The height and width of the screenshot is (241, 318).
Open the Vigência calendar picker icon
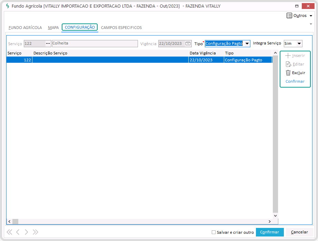click(x=188, y=43)
